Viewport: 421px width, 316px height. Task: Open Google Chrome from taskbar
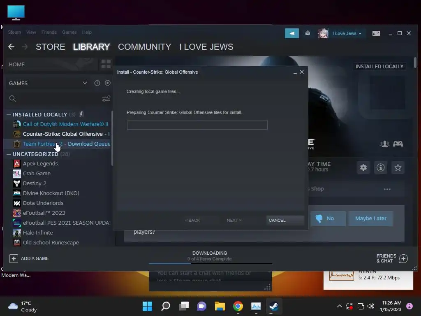(x=238, y=306)
